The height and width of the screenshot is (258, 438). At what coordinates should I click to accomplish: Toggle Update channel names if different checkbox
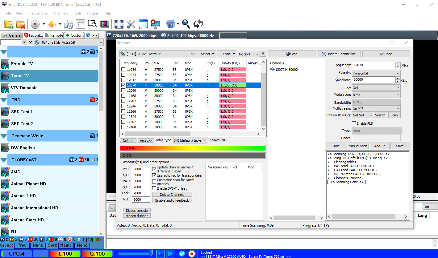tap(154, 169)
